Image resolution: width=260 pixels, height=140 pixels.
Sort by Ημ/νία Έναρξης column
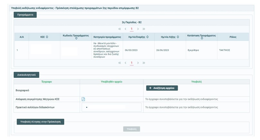tap(148, 37)
